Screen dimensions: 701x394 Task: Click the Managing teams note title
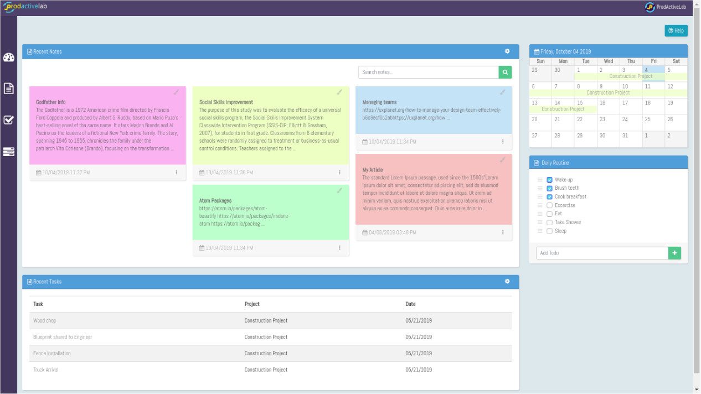click(x=380, y=102)
